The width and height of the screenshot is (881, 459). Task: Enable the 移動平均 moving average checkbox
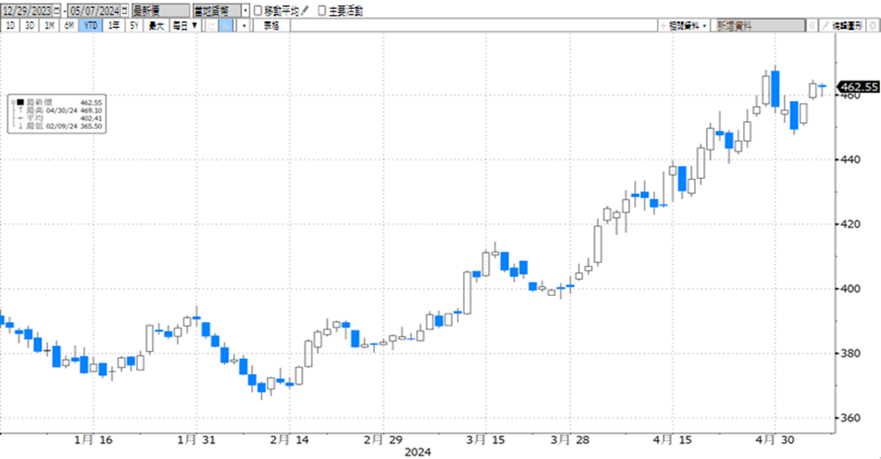click(x=258, y=11)
